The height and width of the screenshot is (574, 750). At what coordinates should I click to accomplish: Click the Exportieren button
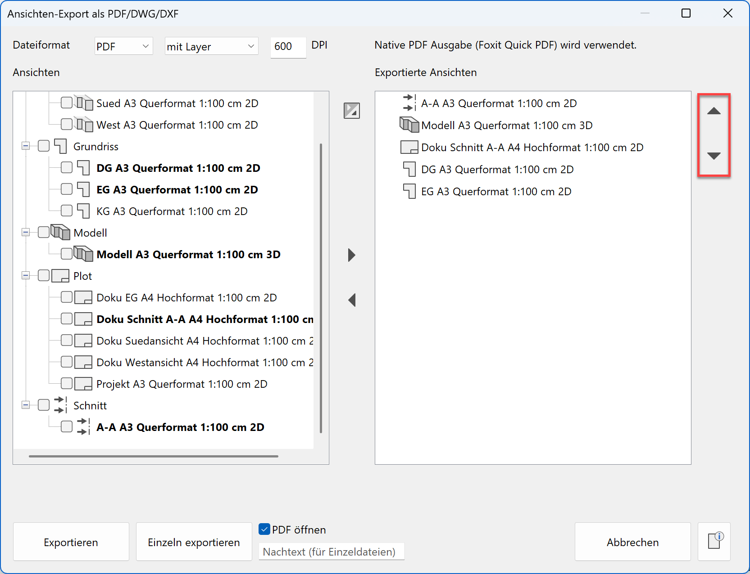pos(70,542)
